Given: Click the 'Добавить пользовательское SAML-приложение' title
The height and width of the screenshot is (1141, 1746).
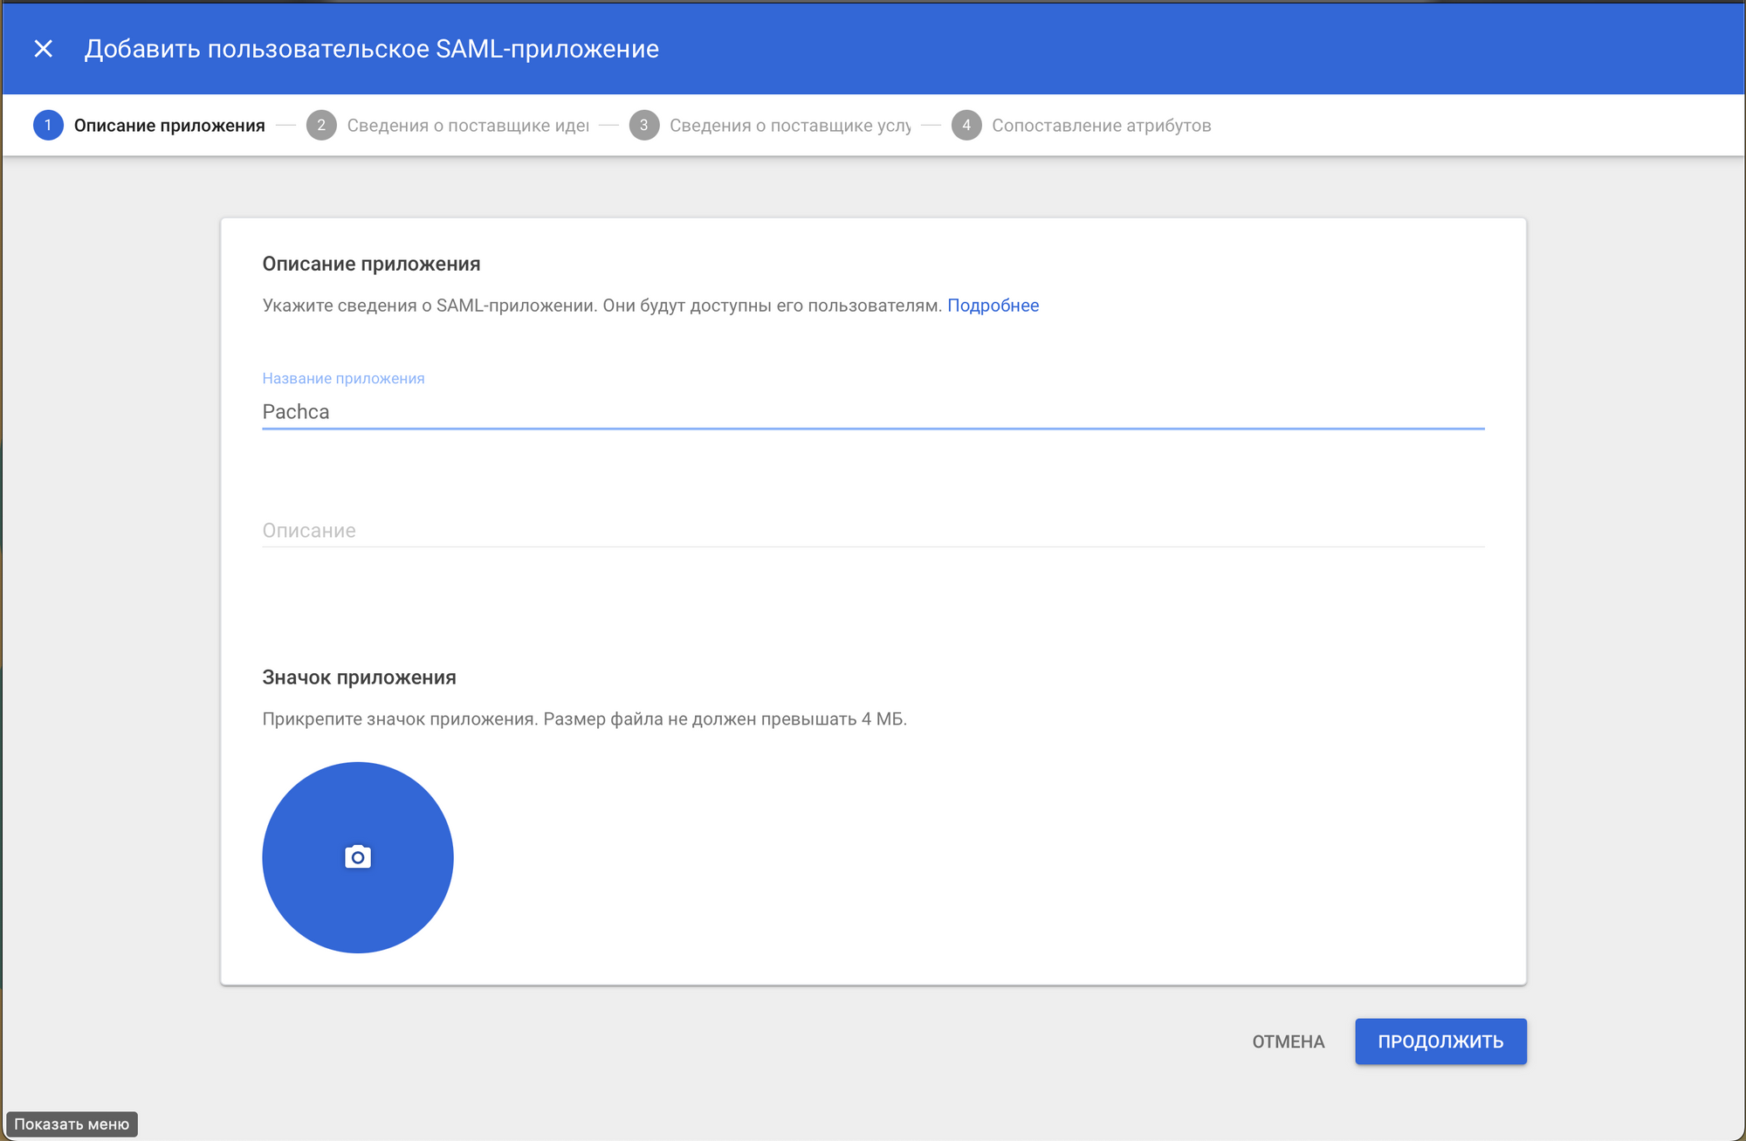Looking at the screenshot, I should pyautogui.click(x=372, y=49).
